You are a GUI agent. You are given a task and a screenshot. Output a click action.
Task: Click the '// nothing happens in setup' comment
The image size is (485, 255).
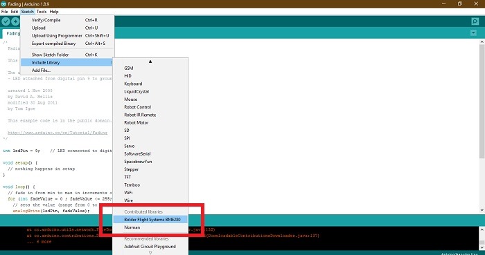coord(42,169)
